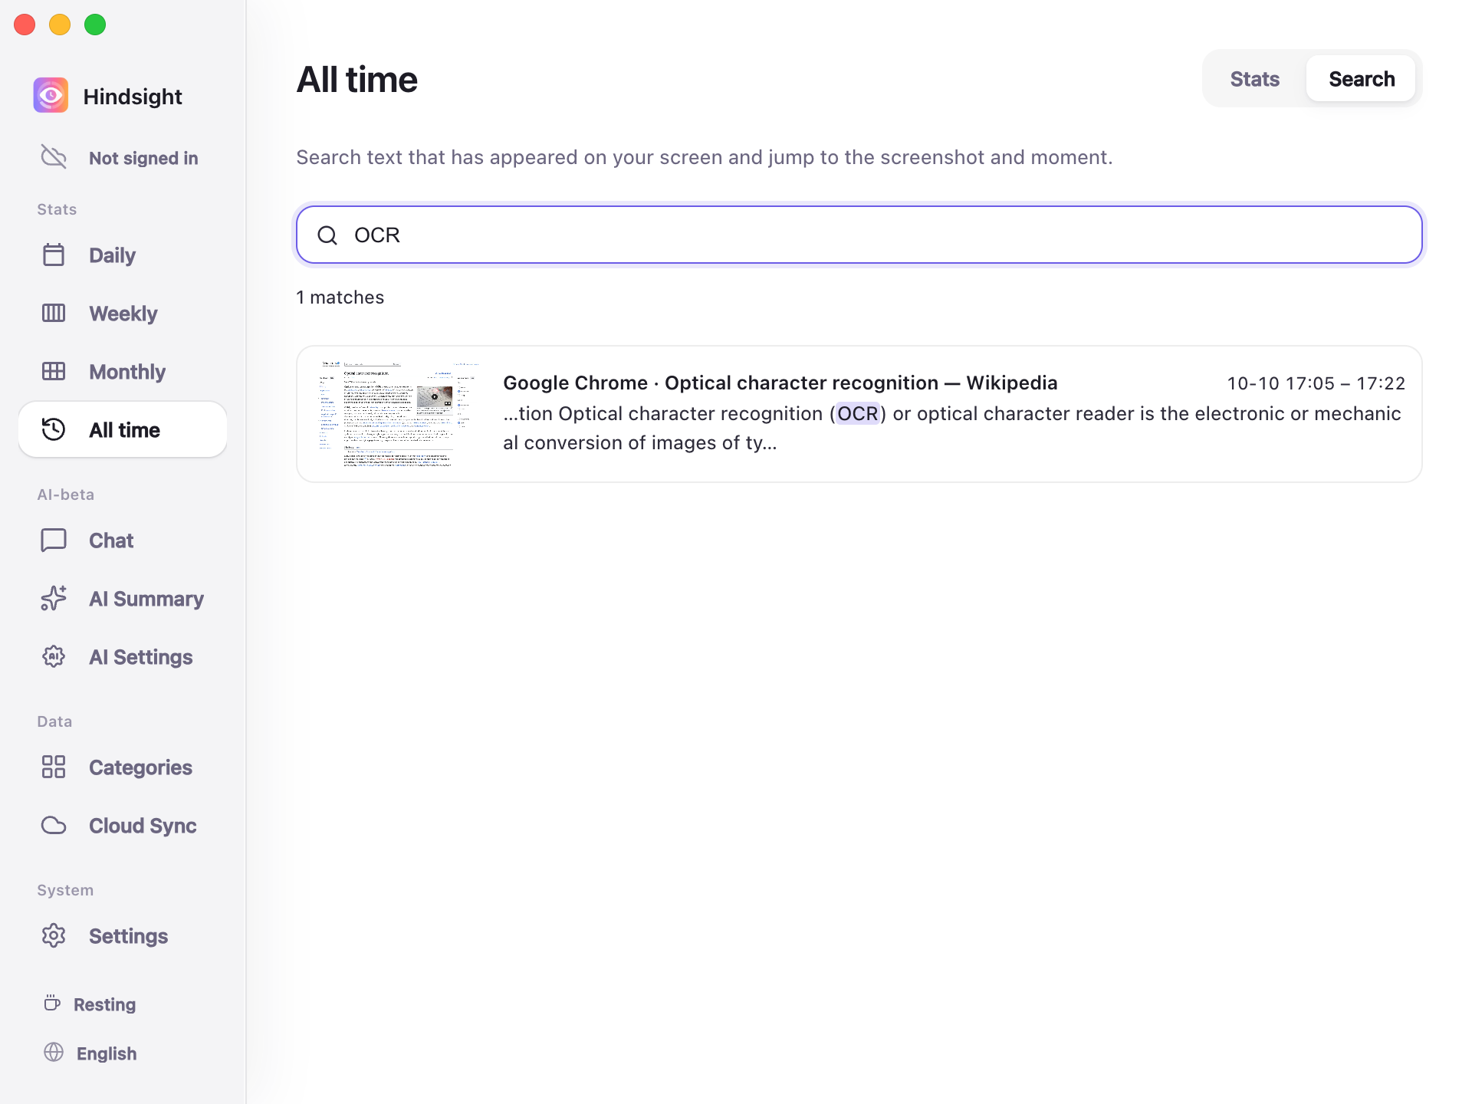This screenshot has width=1472, height=1104.
Task: Switch to the Stats tab
Action: 1254,79
